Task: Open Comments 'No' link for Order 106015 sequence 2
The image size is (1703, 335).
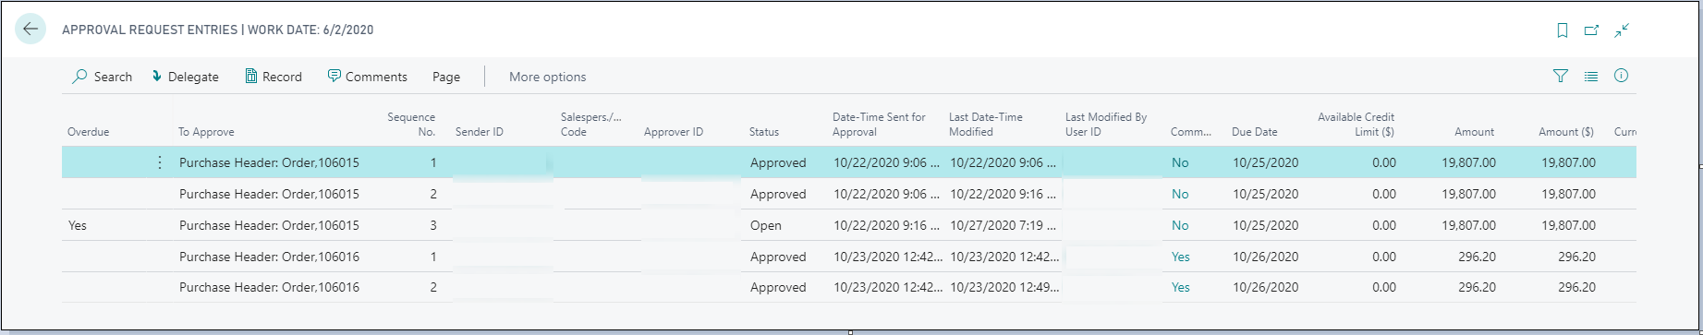Action: 1180,194
